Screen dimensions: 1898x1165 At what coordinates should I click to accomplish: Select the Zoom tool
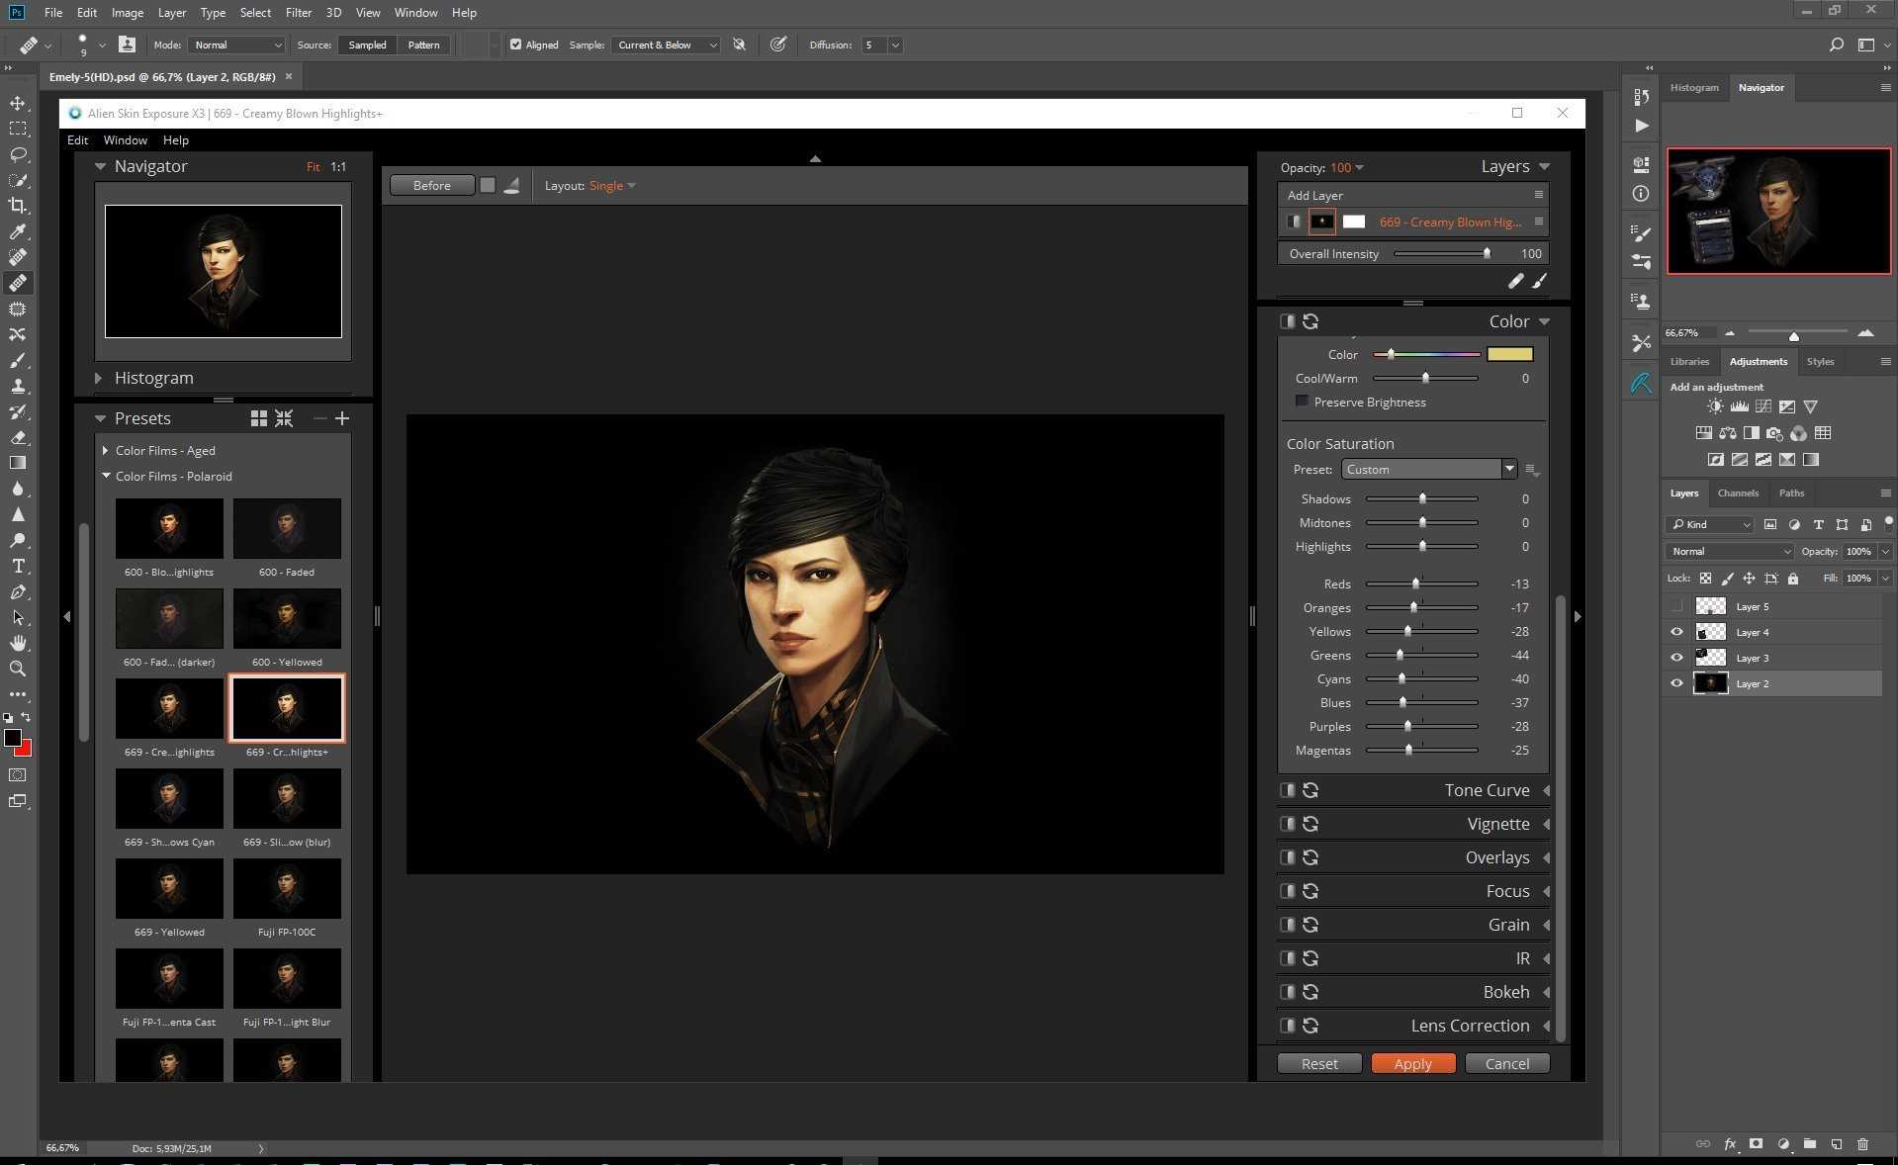(x=18, y=669)
